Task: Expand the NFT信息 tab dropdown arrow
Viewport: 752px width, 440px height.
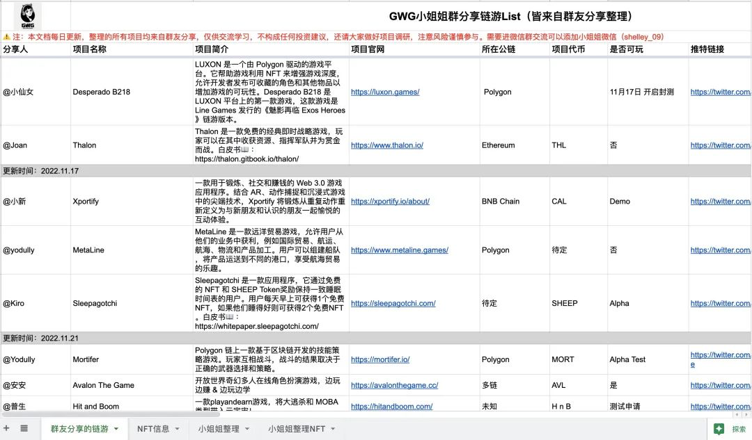Action: [x=177, y=429]
